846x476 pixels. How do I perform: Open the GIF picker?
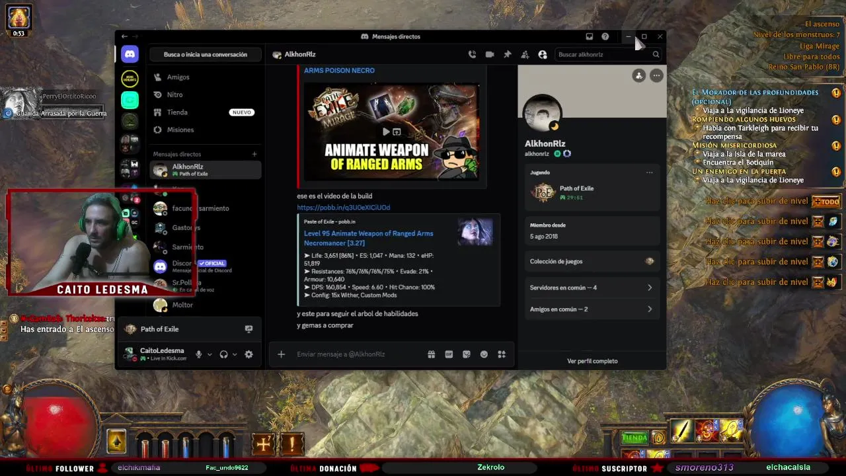point(449,354)
